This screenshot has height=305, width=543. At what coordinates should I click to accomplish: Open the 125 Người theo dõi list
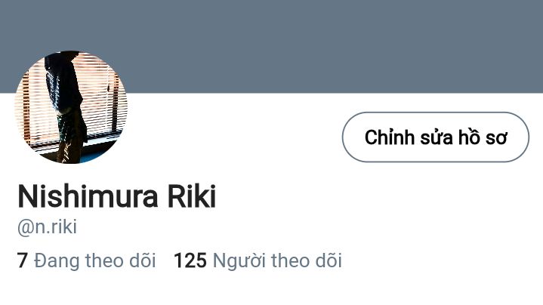pos(258,260)
